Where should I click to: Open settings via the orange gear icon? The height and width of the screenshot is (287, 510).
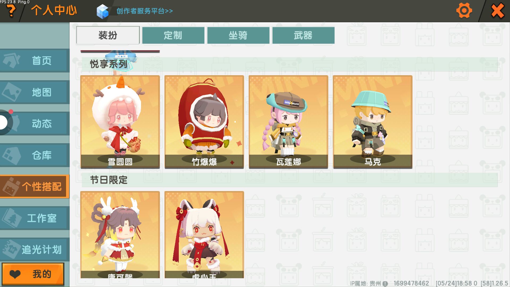pyautogui.click(x=464, y=11)
